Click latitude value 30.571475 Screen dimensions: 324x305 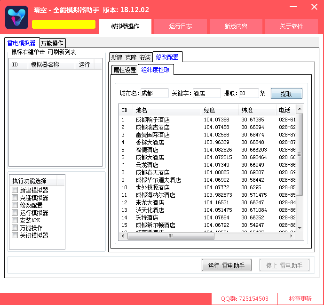click(x=254, y=195)
